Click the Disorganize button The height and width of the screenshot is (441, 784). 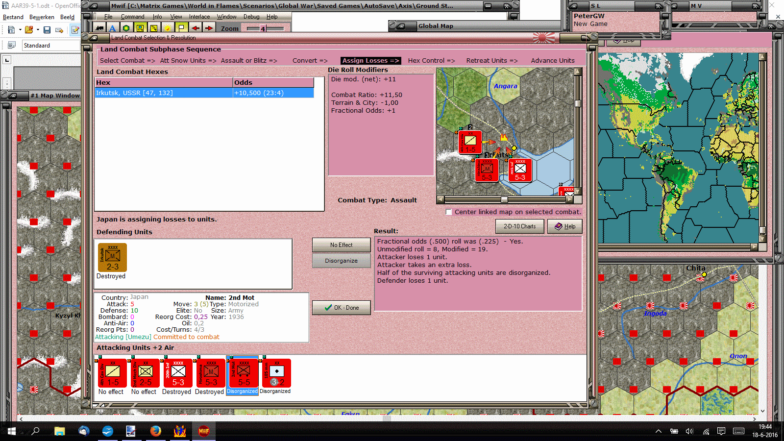pyautogui.click(x=341, y=261)
